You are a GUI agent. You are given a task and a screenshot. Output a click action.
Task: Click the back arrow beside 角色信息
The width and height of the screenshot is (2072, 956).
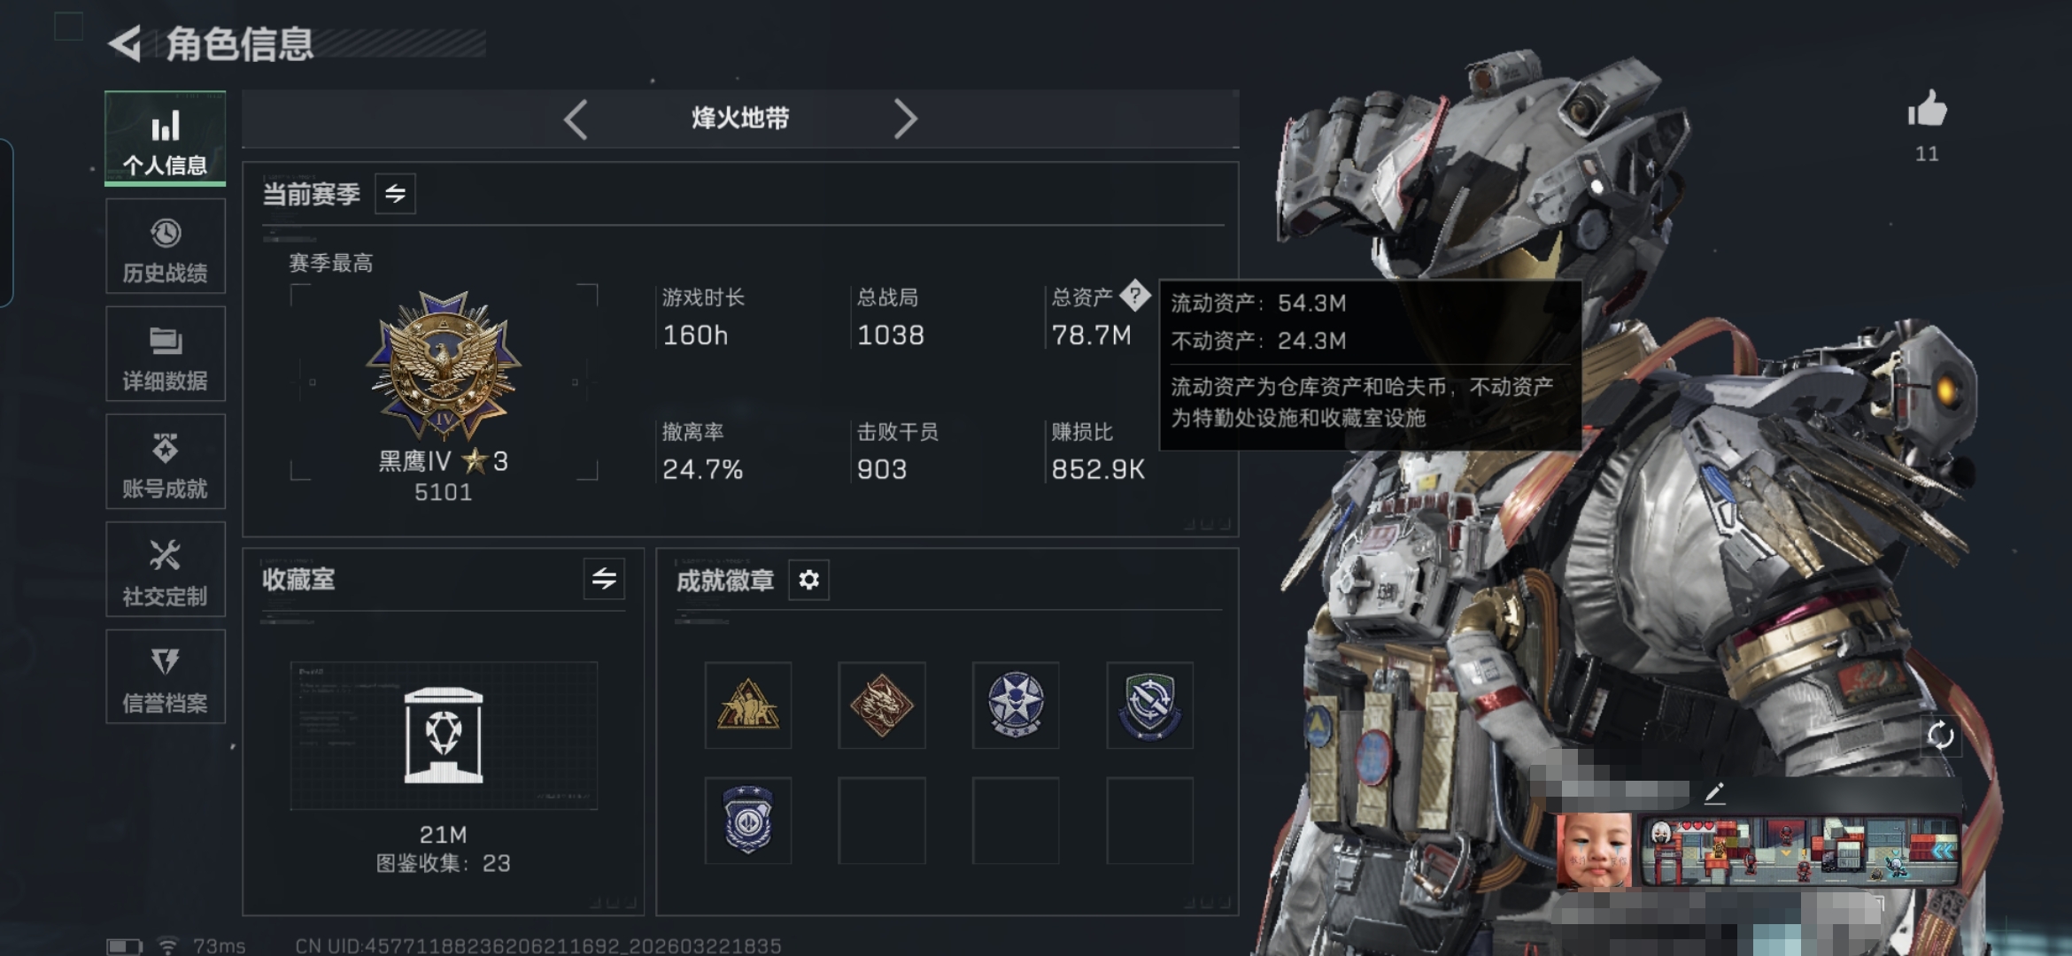(126, 43)
